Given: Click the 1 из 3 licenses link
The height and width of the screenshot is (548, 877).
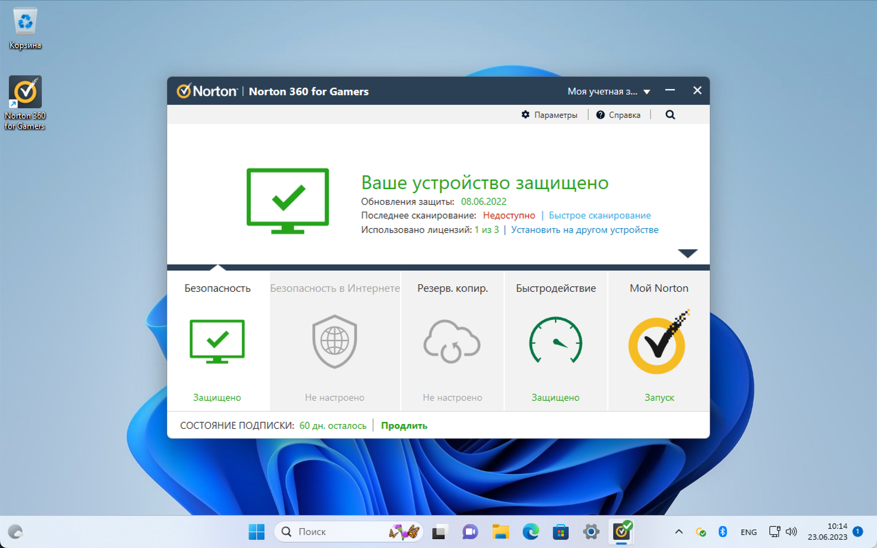Looking at the screenshot, I should [x=486, y=229].
